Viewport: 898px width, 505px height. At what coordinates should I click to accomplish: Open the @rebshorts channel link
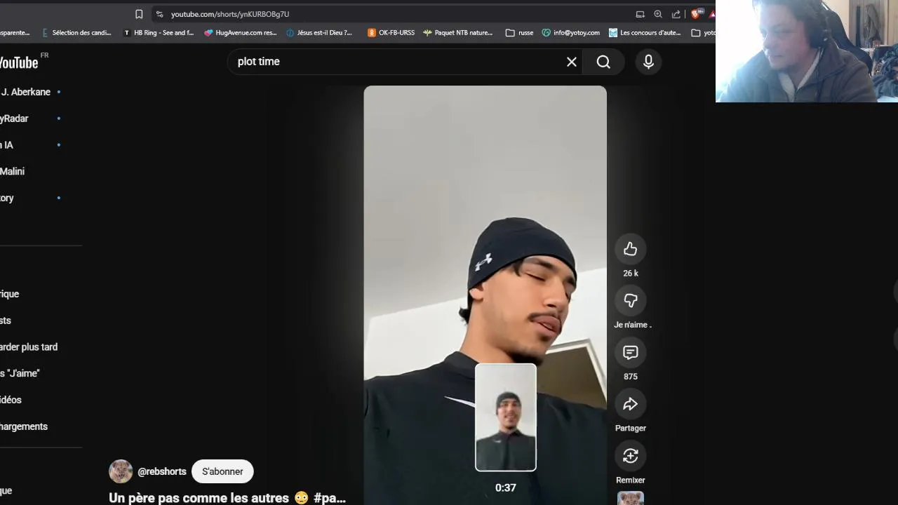[162, 471]
